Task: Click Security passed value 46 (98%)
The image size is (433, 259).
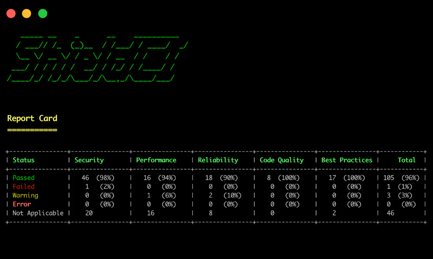Action: [x=98, y=178]
